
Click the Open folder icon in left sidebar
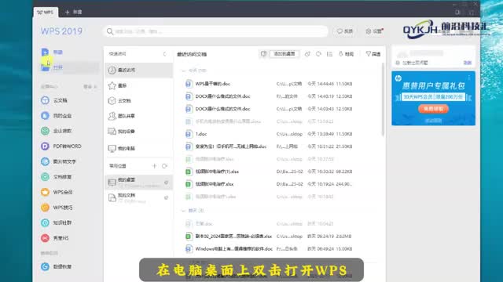(x=45, y=67)
